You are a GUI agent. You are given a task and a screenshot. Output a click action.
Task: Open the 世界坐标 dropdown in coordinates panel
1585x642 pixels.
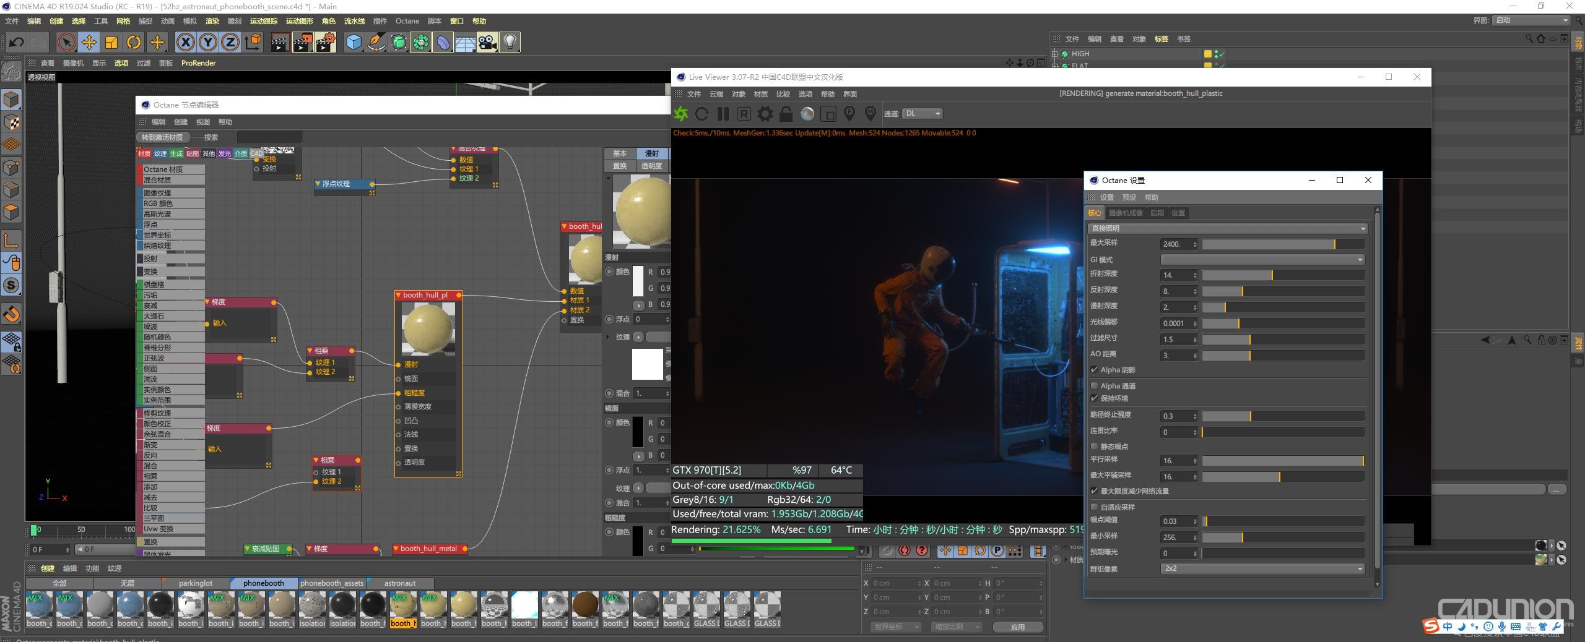pyautogui.click(x=896, y=627)
